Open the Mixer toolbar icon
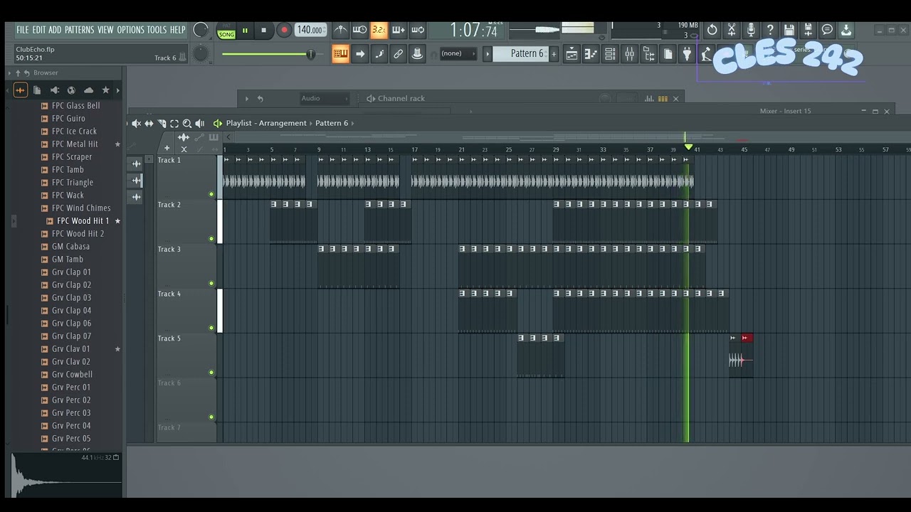The width and height of the screenshot is (911, 512). [x=629, y=54]
